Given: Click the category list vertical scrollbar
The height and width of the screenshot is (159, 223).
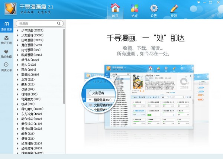Looking at the screenshot, I should tap(64, 56).
